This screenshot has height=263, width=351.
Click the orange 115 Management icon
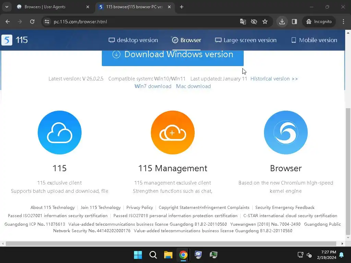tap(173, 133)
